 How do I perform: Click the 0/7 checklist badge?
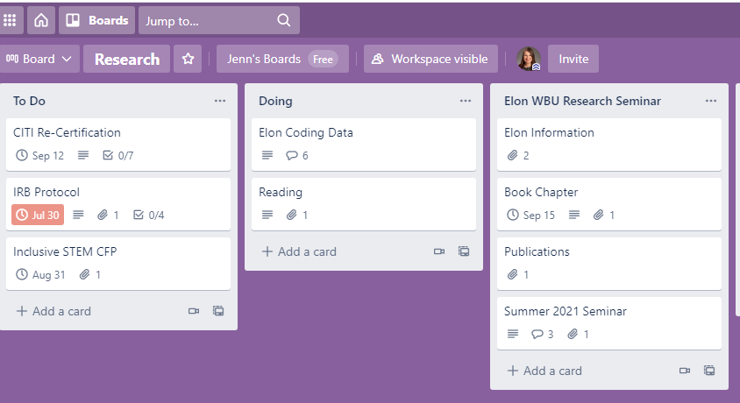click(118, 156)
